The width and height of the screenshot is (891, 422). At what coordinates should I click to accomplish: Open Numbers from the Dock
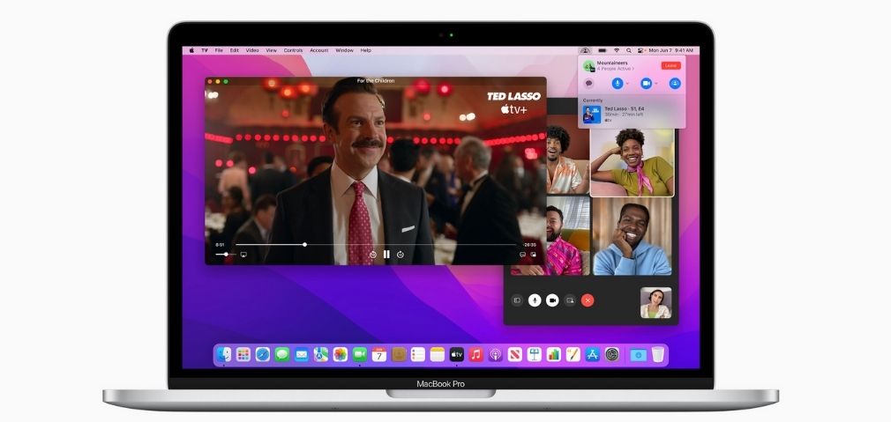tap(553, 355)
